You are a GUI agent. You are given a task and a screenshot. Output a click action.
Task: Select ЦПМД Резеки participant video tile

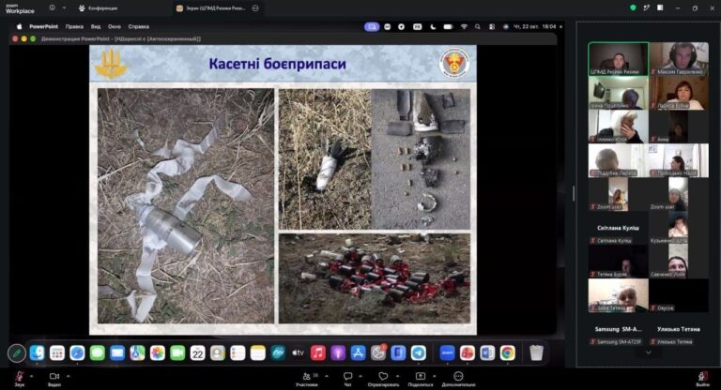click(x=619, y=59)
